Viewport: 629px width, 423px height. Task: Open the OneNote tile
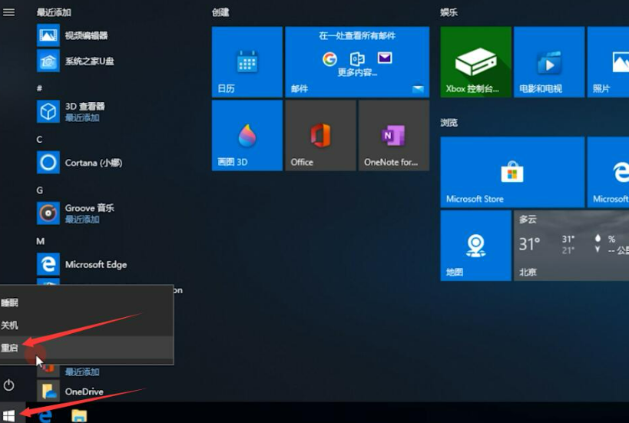(393, 135)
